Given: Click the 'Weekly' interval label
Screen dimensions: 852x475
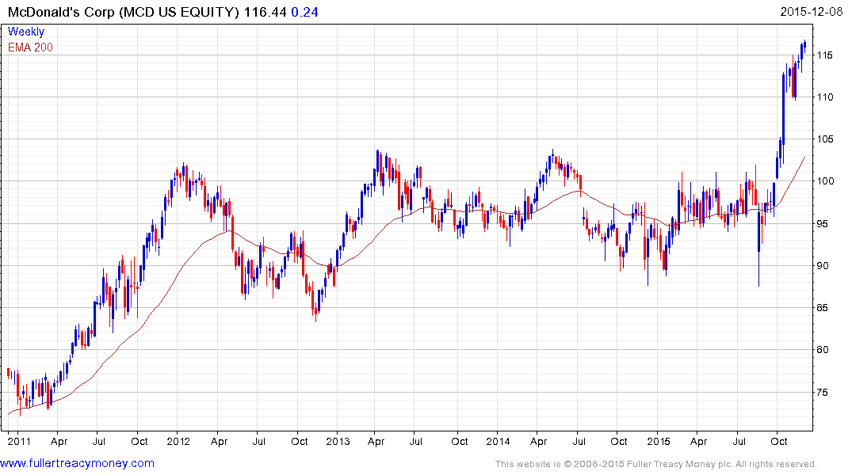Looking at the screenshot, I should 26,32.
